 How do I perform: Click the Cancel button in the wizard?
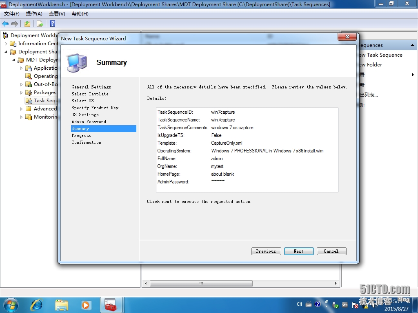(x=331, y=251)
